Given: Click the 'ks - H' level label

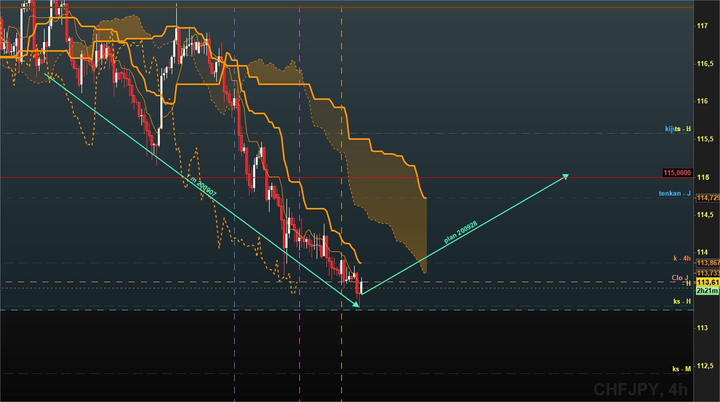Looking at the screenshot, I should (x=682, y=301).
